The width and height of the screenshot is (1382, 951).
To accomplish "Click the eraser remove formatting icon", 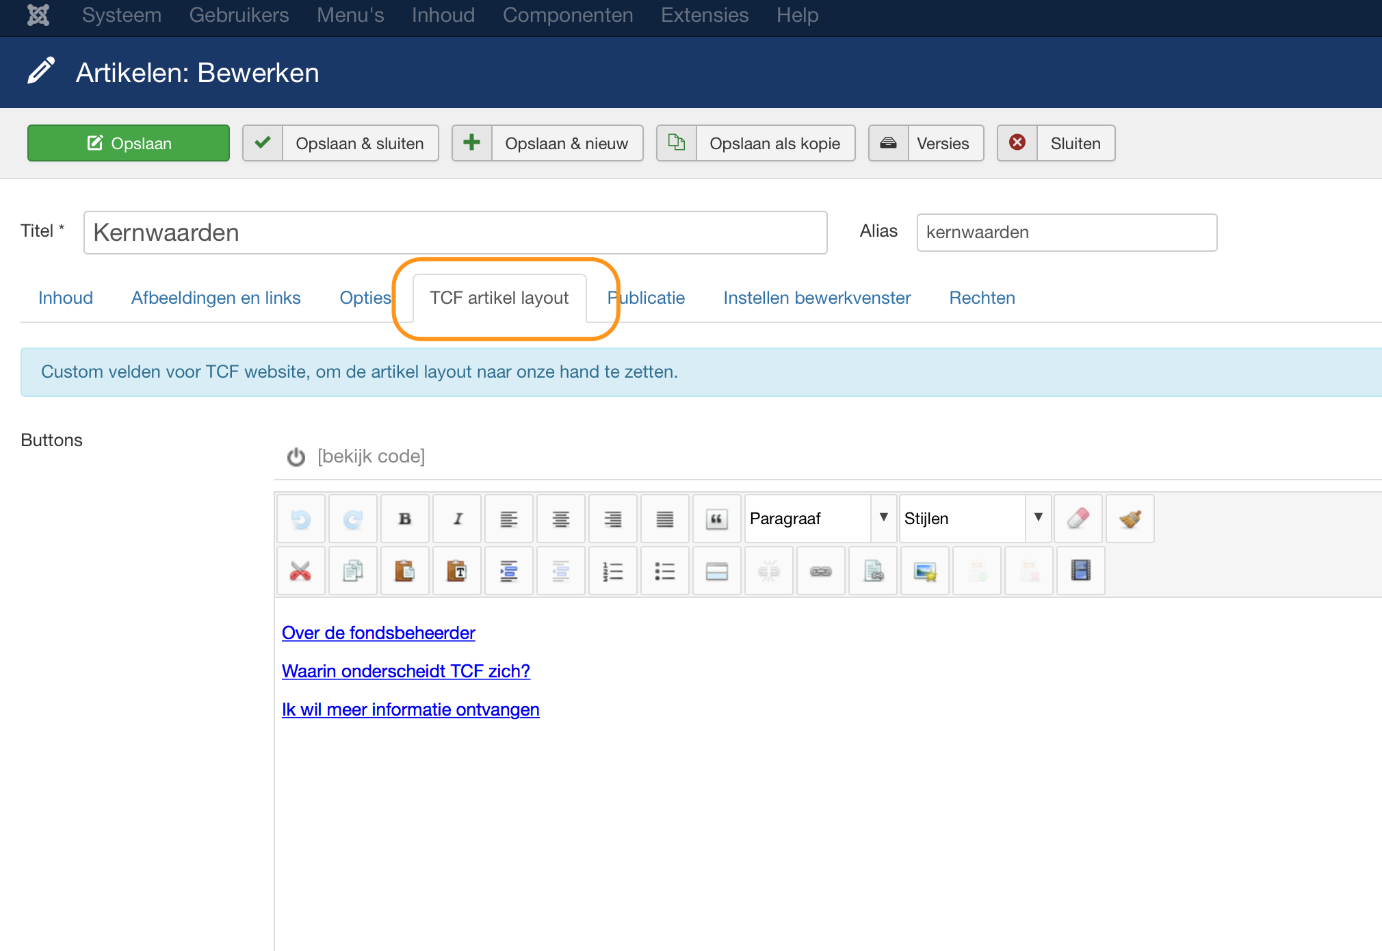I will click(x=1078, y=519).
